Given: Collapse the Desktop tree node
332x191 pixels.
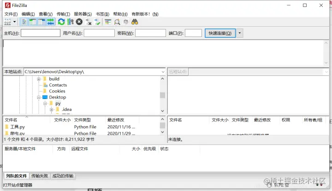Looking at the screenshot, I should [39, 97].
